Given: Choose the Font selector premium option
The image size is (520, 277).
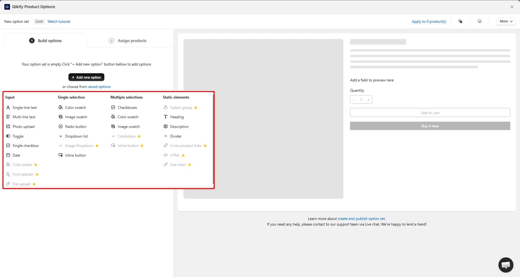Looking at the screenshot, I should (22, 174).
